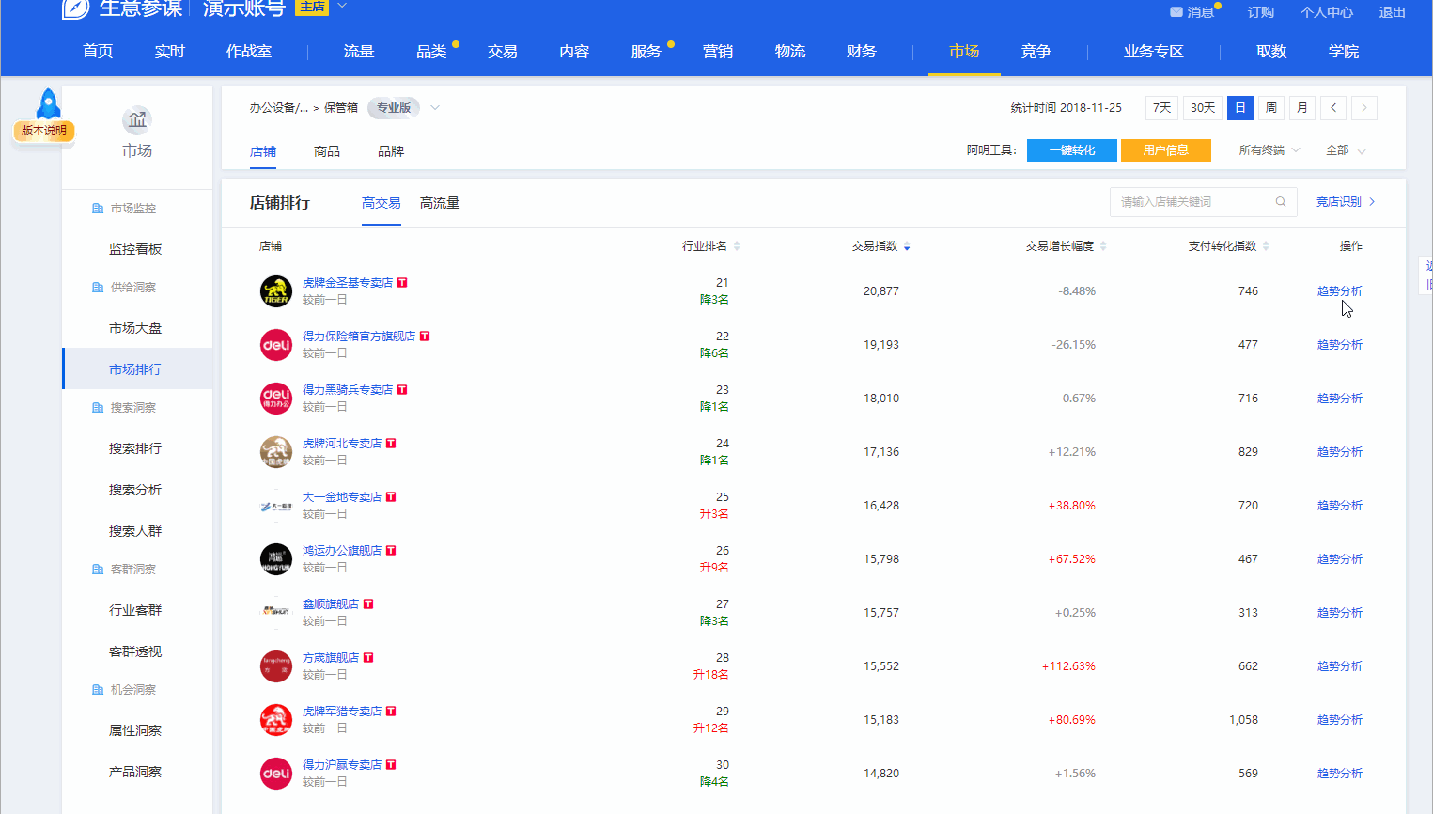Viewport: 1433px width, 814px height.
Task: Click the 鸿运办公旗舰店 logo
Action: [x=276, y=559]
